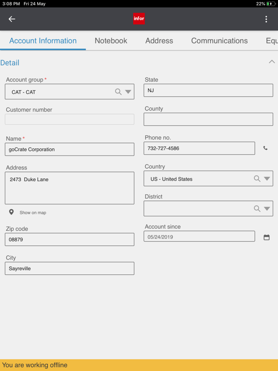The width and height of the screenshot is (278, 371).
Task: Edit the City field Sayreville
Action: click(69, 268)
